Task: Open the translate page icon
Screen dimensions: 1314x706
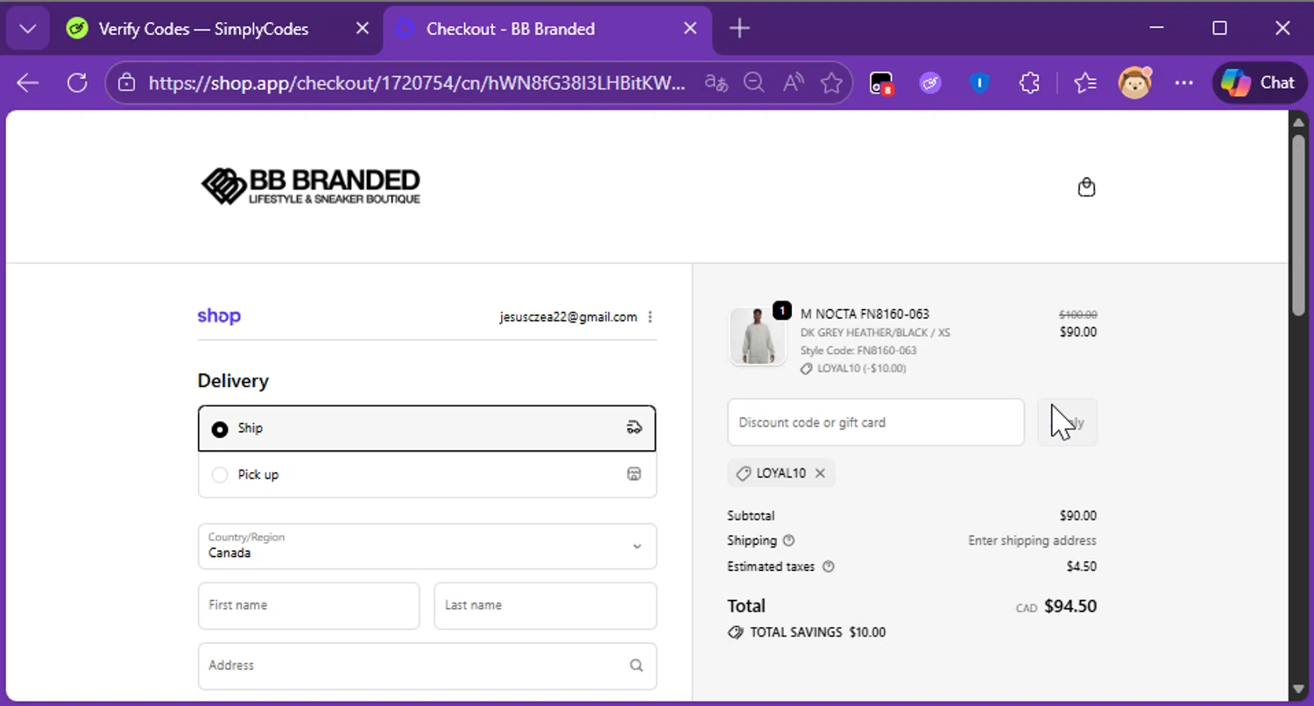Action: (x=717, y=83)
